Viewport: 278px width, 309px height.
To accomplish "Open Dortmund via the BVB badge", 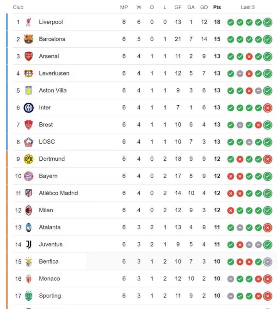I will (x=29, y=159).
